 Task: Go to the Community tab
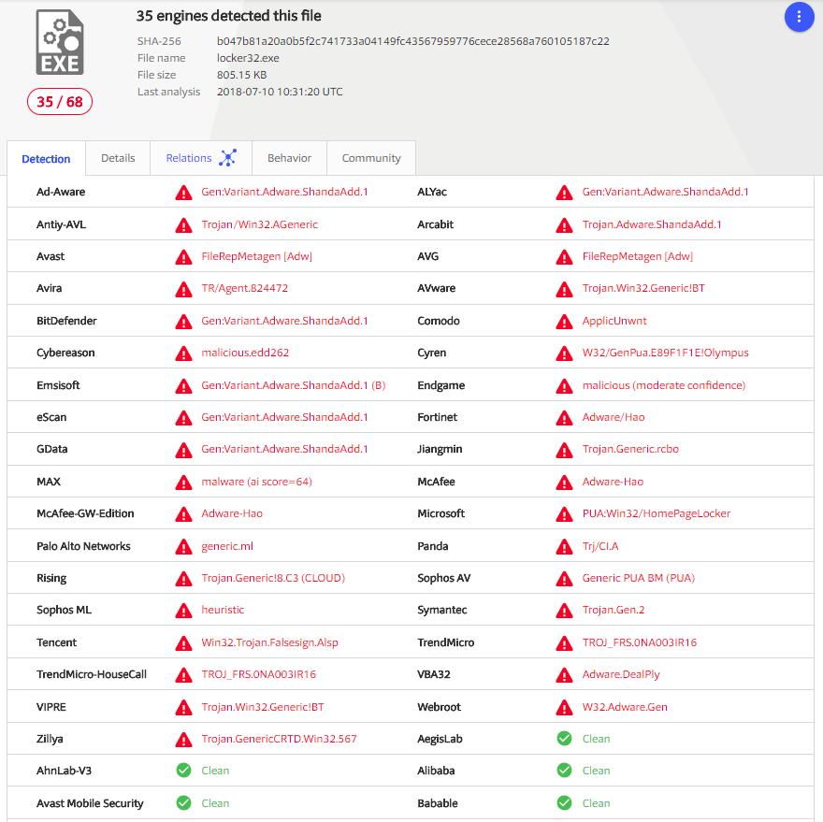coord(371,158)
